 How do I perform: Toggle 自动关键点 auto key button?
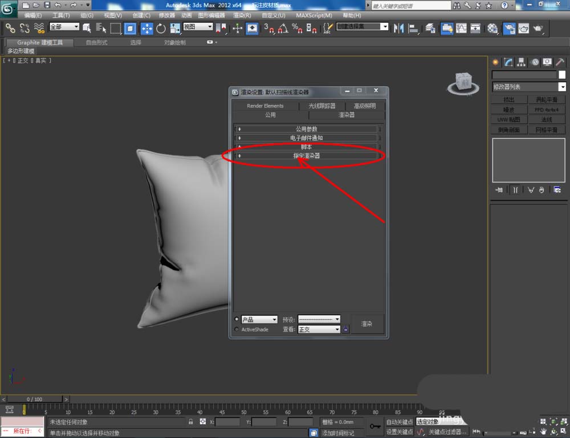(x=400, y=422)
